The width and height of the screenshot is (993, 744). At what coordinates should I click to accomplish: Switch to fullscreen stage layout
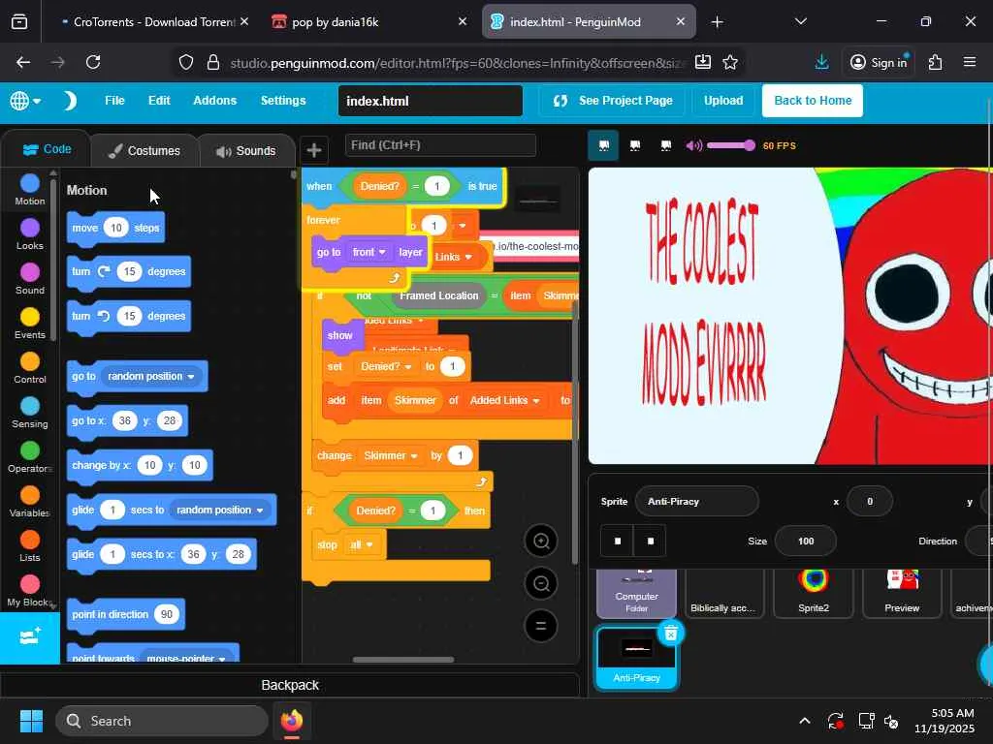tap(665, 145)
